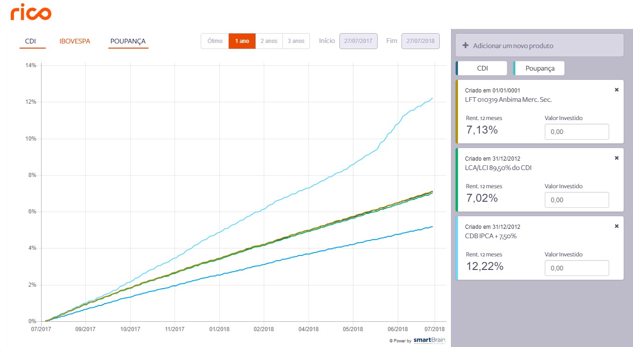Remove the LFT 010319 Anbima product card
Screen dimensions: 633x347
click(616, 90)
